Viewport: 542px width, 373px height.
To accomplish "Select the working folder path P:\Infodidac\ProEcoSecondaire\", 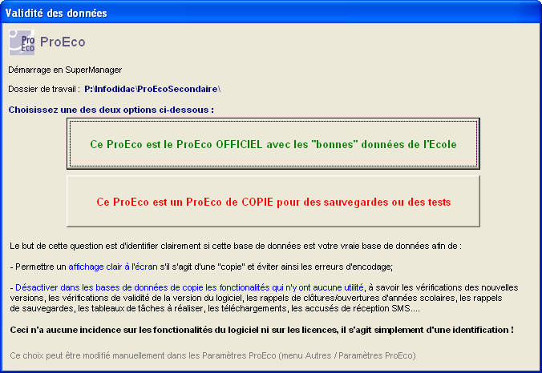I will pyautogui.click(x=152, y=89).
